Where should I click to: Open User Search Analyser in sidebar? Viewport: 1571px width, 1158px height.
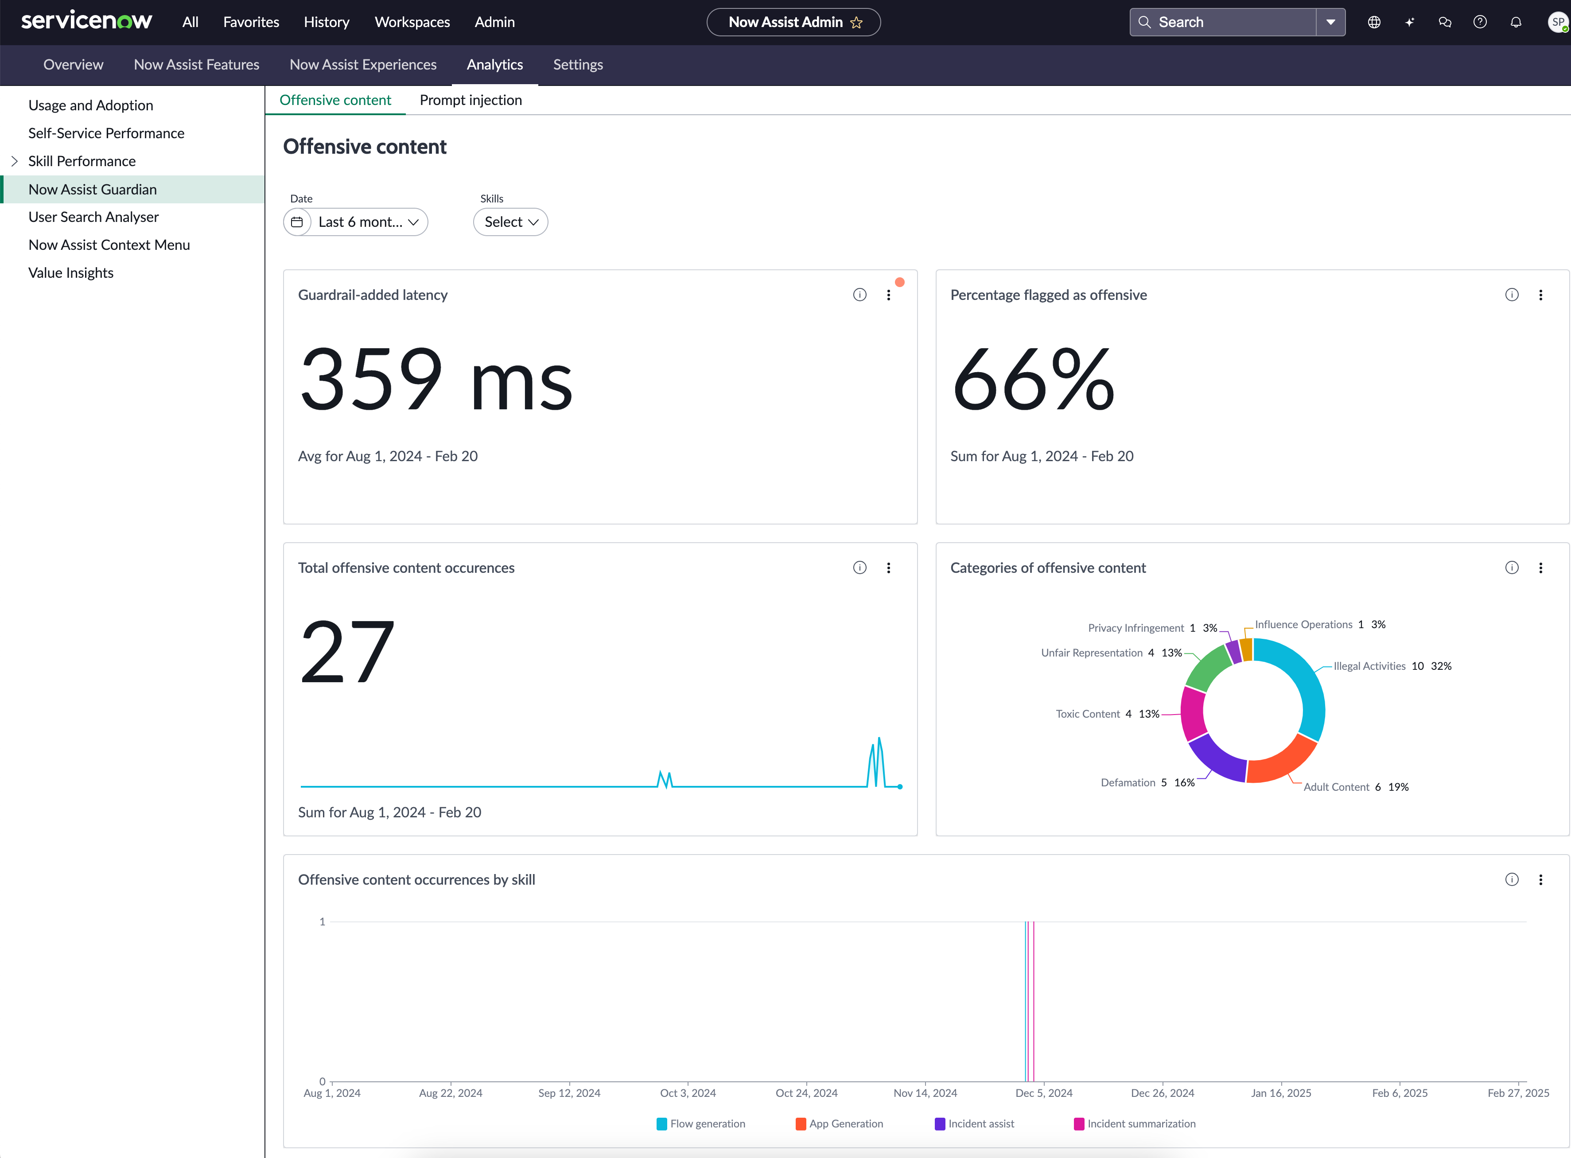(93, 218)
